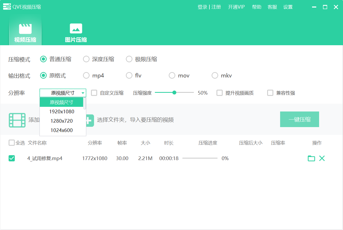Click the 00:00:18 duration value

(169, 158)
